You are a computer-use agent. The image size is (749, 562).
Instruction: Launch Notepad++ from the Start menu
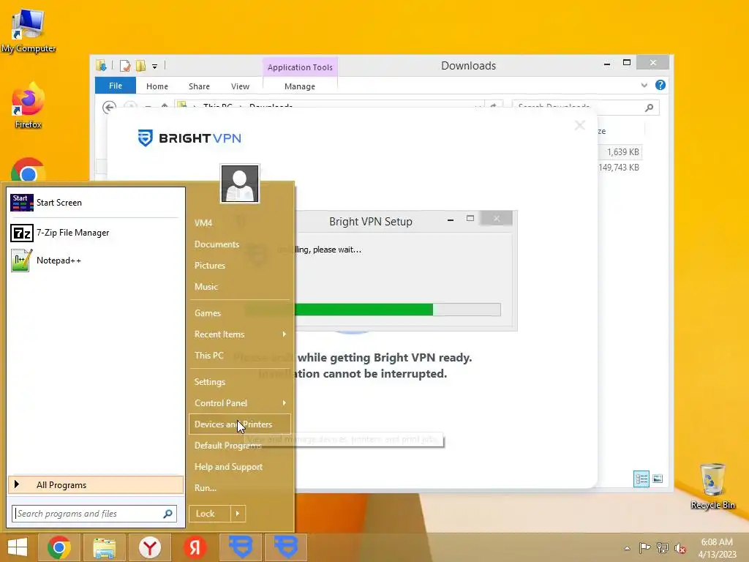pyautogui.click(x=94, y=261)
